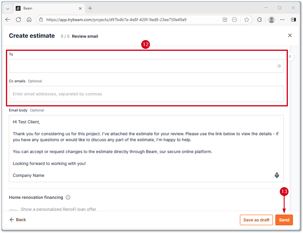This screenshot has width=303, height=233.
Task: Open the sidebar panel icon at top right
Action: coord(294,19)
